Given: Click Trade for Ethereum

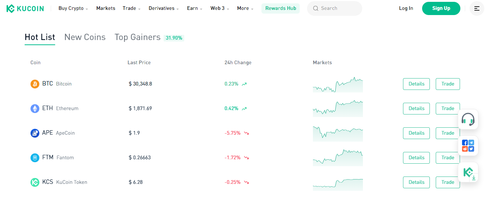Looking at the screenshot, I should [448, 109].
